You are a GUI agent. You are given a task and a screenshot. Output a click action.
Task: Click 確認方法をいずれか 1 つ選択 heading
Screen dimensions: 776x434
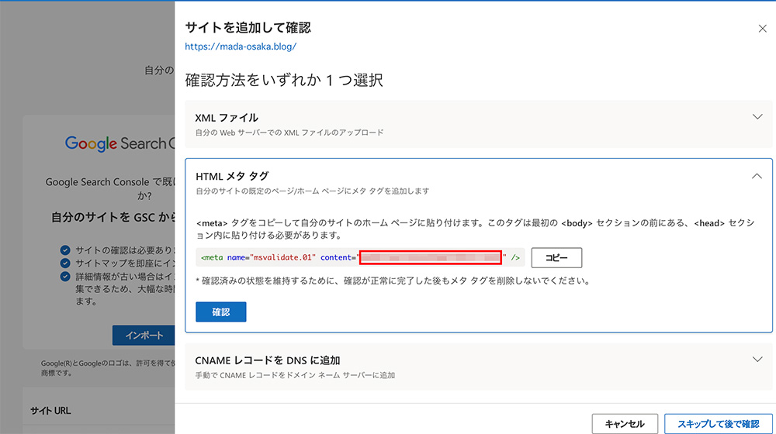coord(283,80)
